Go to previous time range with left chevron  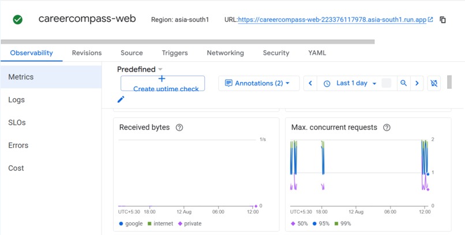click(x=310, y=83)
